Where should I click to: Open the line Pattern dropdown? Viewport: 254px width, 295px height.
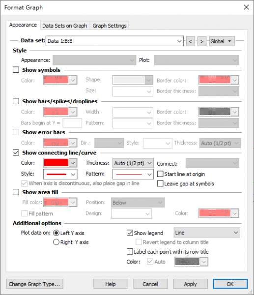click(x=133, y=174)
